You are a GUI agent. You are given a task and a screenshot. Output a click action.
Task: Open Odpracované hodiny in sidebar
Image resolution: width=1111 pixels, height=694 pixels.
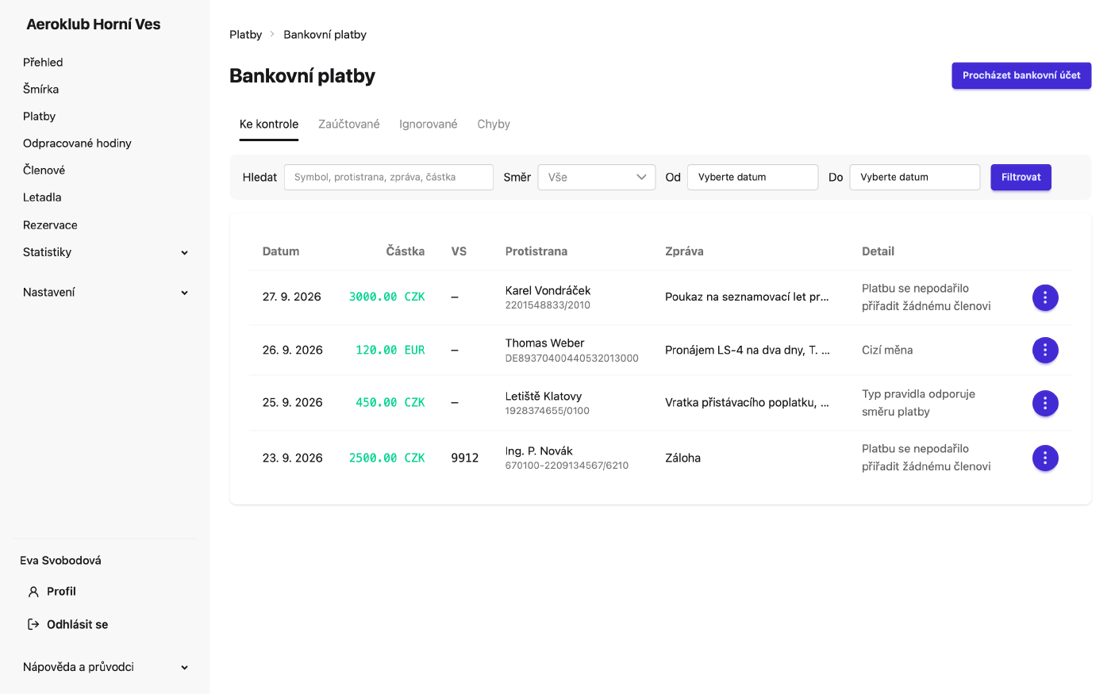77,143
